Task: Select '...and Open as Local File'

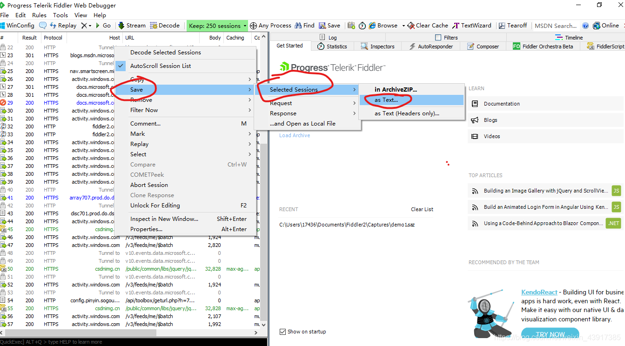Action: pos(307,124)
